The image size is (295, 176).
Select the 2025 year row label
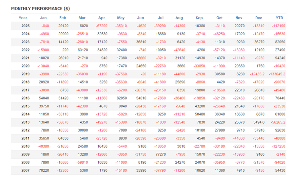[x=25, y=26]
